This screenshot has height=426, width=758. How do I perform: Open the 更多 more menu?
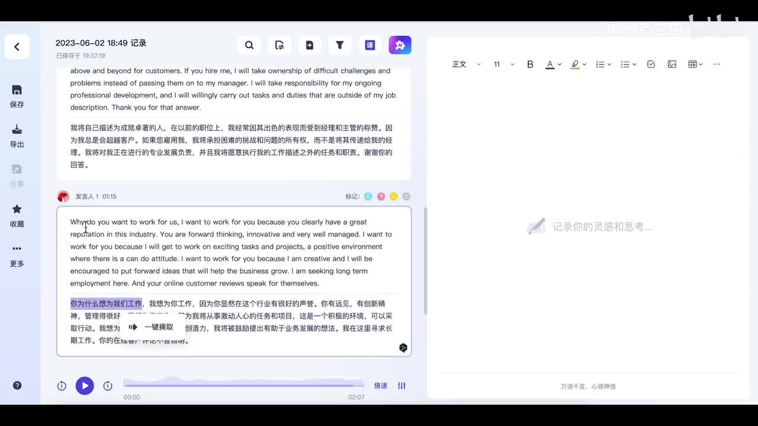coord(17,255)
